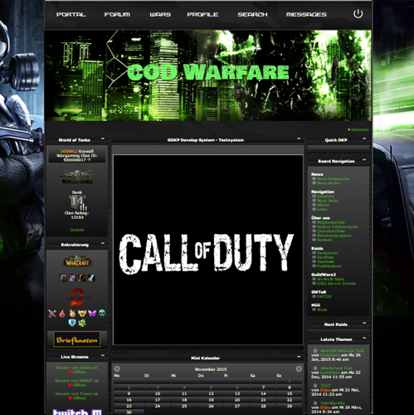Collapse the Mini Kalender block
This screenshot has height=415, width=414.
pyautogui.click(x=299, y=357)
